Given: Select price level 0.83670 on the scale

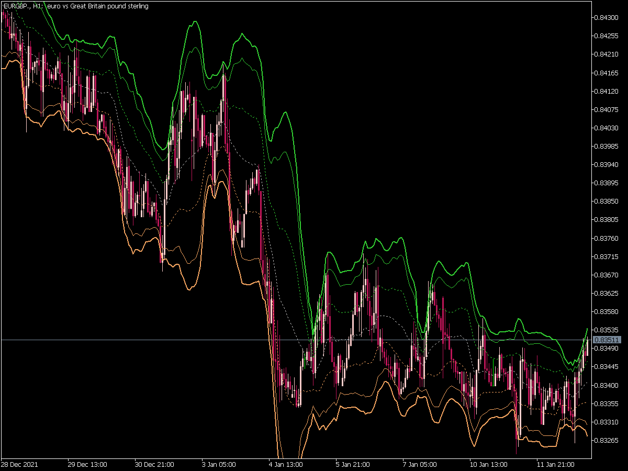Looking at the screenshot, I should coord(607,275).
